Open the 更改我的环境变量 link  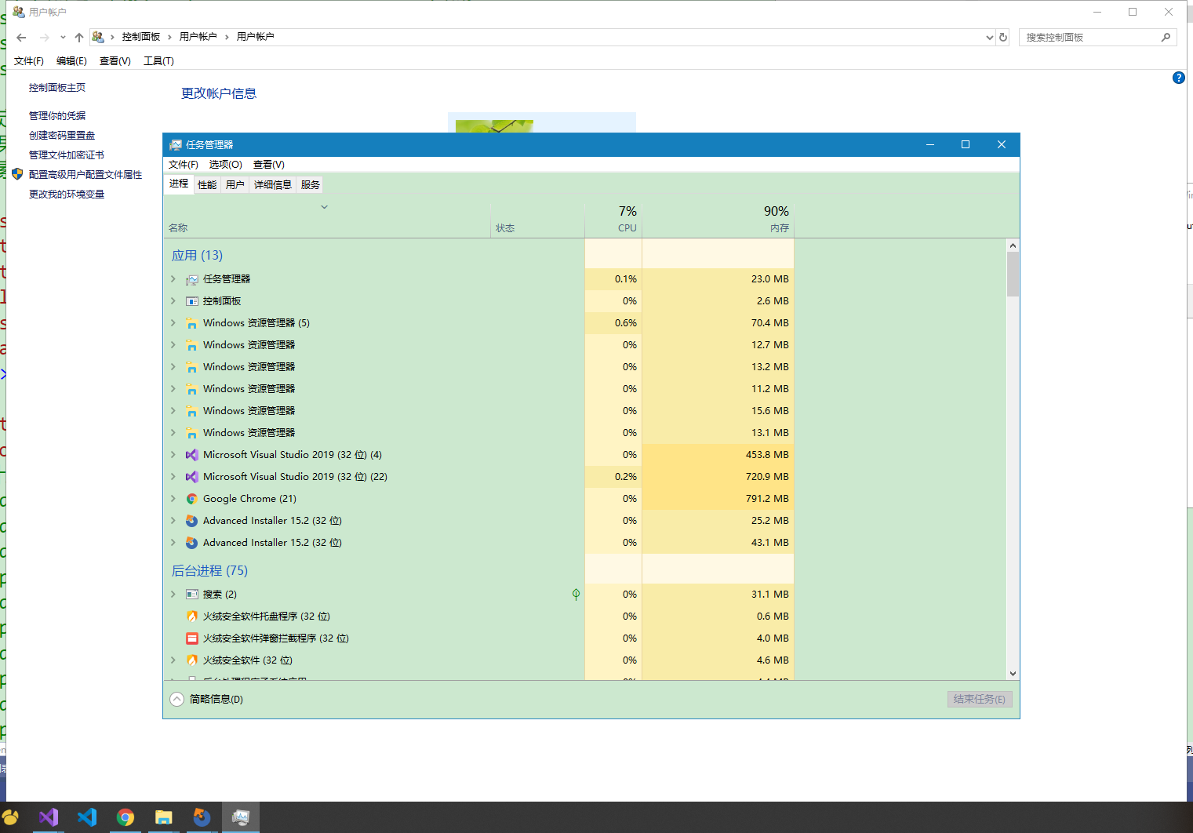tap(67, 195)
